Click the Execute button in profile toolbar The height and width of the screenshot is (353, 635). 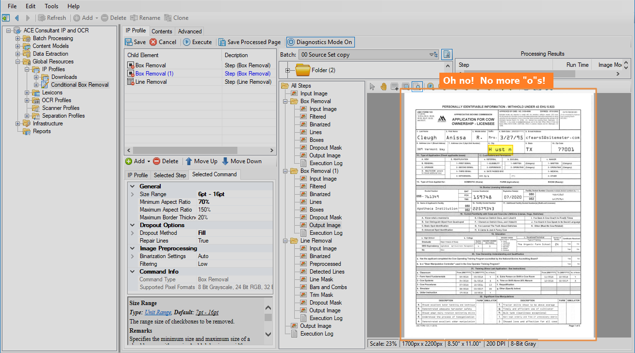[x=197, y=42]
